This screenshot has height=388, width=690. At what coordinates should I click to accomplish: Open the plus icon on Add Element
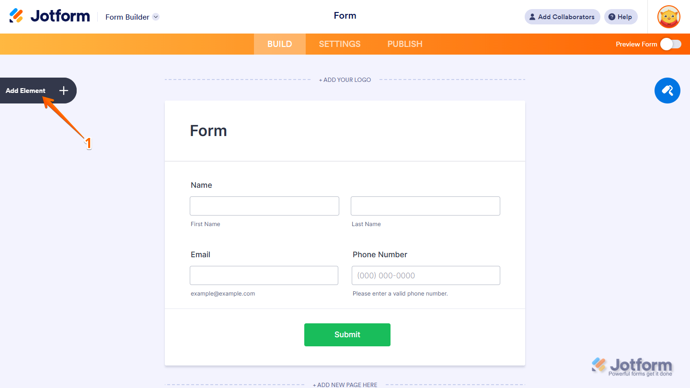click(63, 90)
